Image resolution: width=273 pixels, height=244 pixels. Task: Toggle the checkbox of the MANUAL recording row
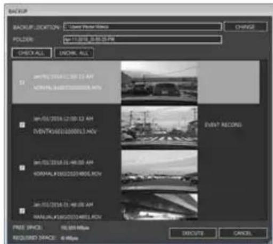[22, 211]
